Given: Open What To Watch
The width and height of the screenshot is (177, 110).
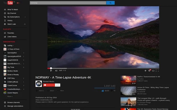Looking at the screenshot, I should click(x=13, y=10).
